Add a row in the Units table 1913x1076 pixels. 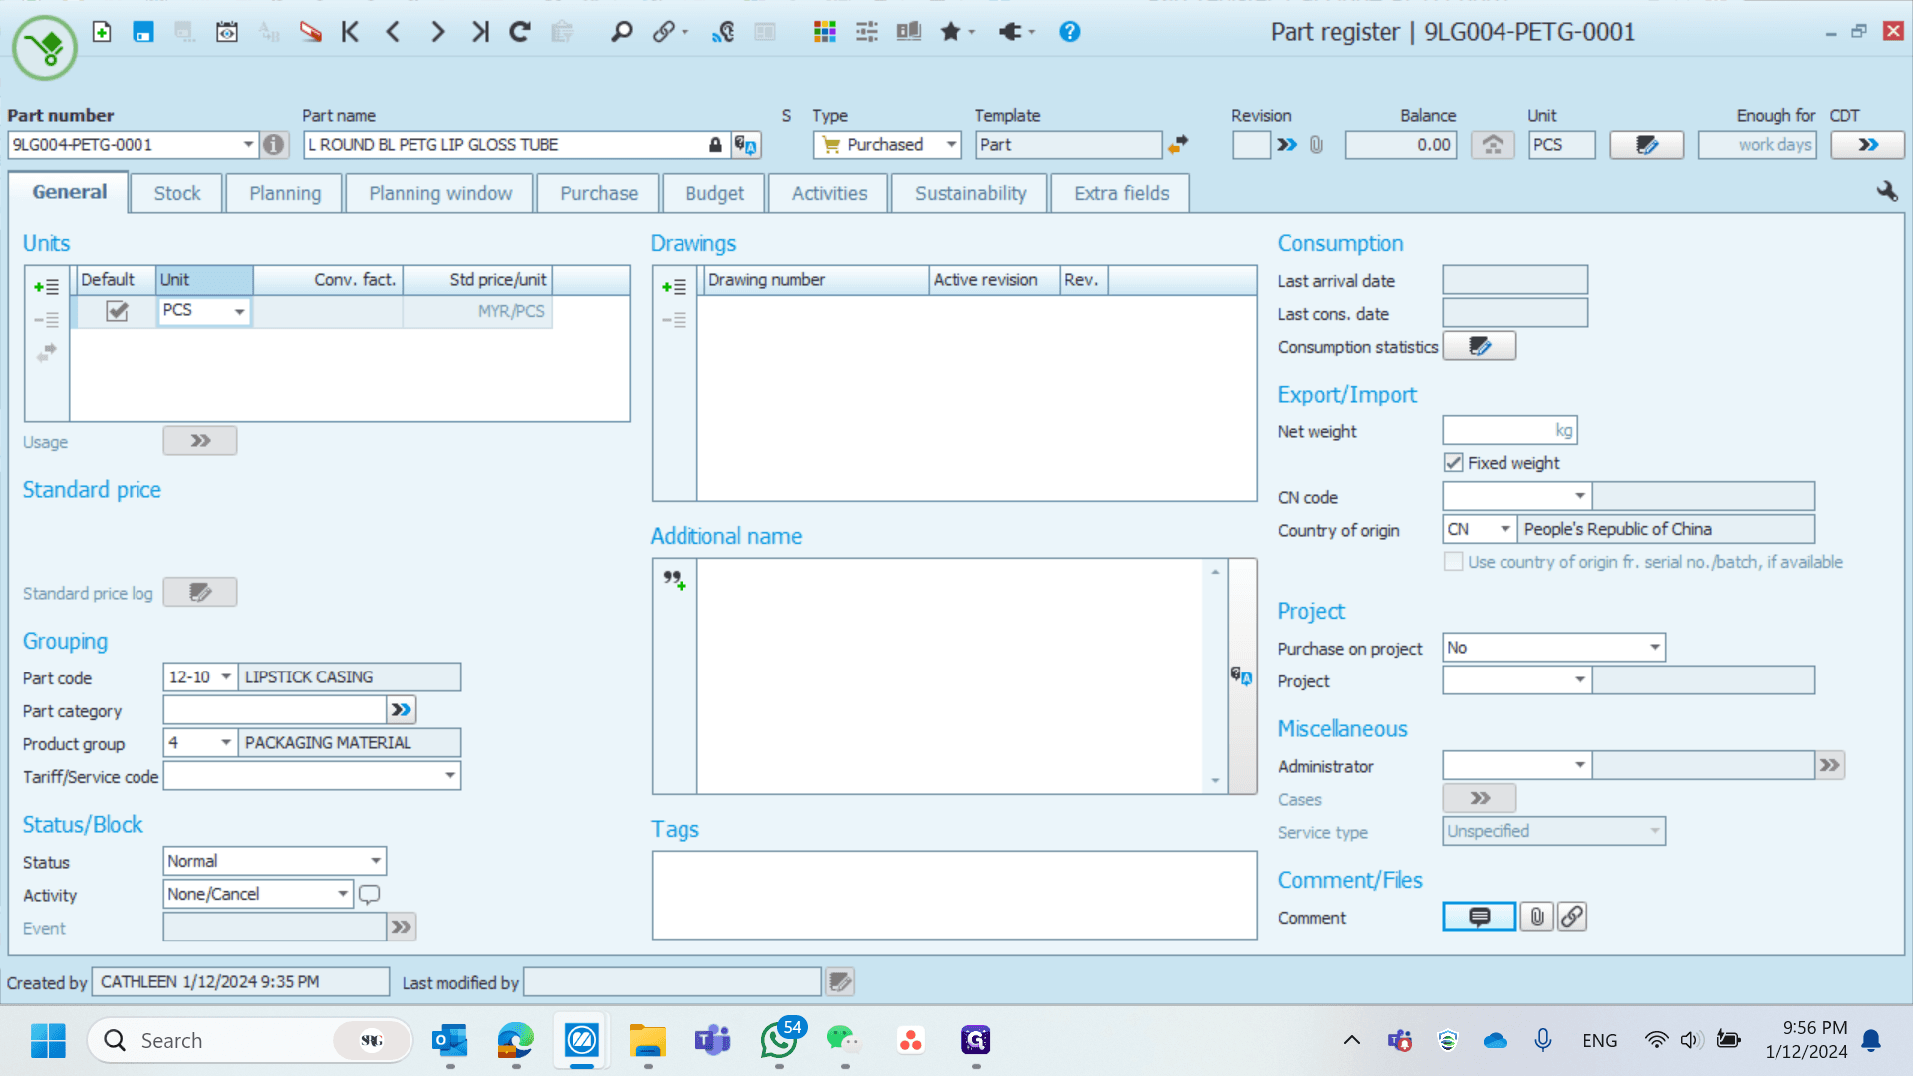click(x=46, y=287)
